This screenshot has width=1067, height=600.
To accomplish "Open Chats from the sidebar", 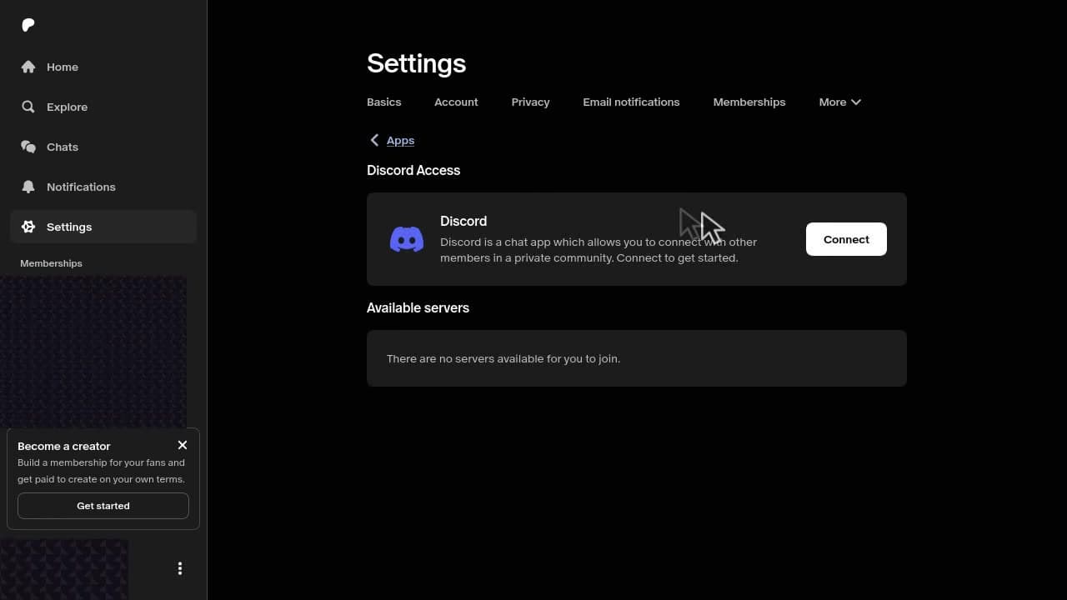I will click(x=103, y=147).
